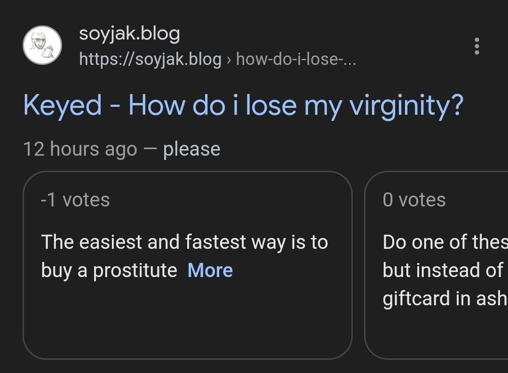The image size is (508, 373).
Task: Click the "how-do-i-lose-..." breadcrumb path
Action: point(296,59)
